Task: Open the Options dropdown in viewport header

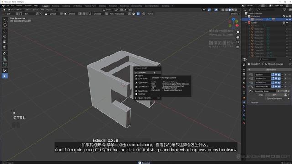Action: tap(235, 14)
